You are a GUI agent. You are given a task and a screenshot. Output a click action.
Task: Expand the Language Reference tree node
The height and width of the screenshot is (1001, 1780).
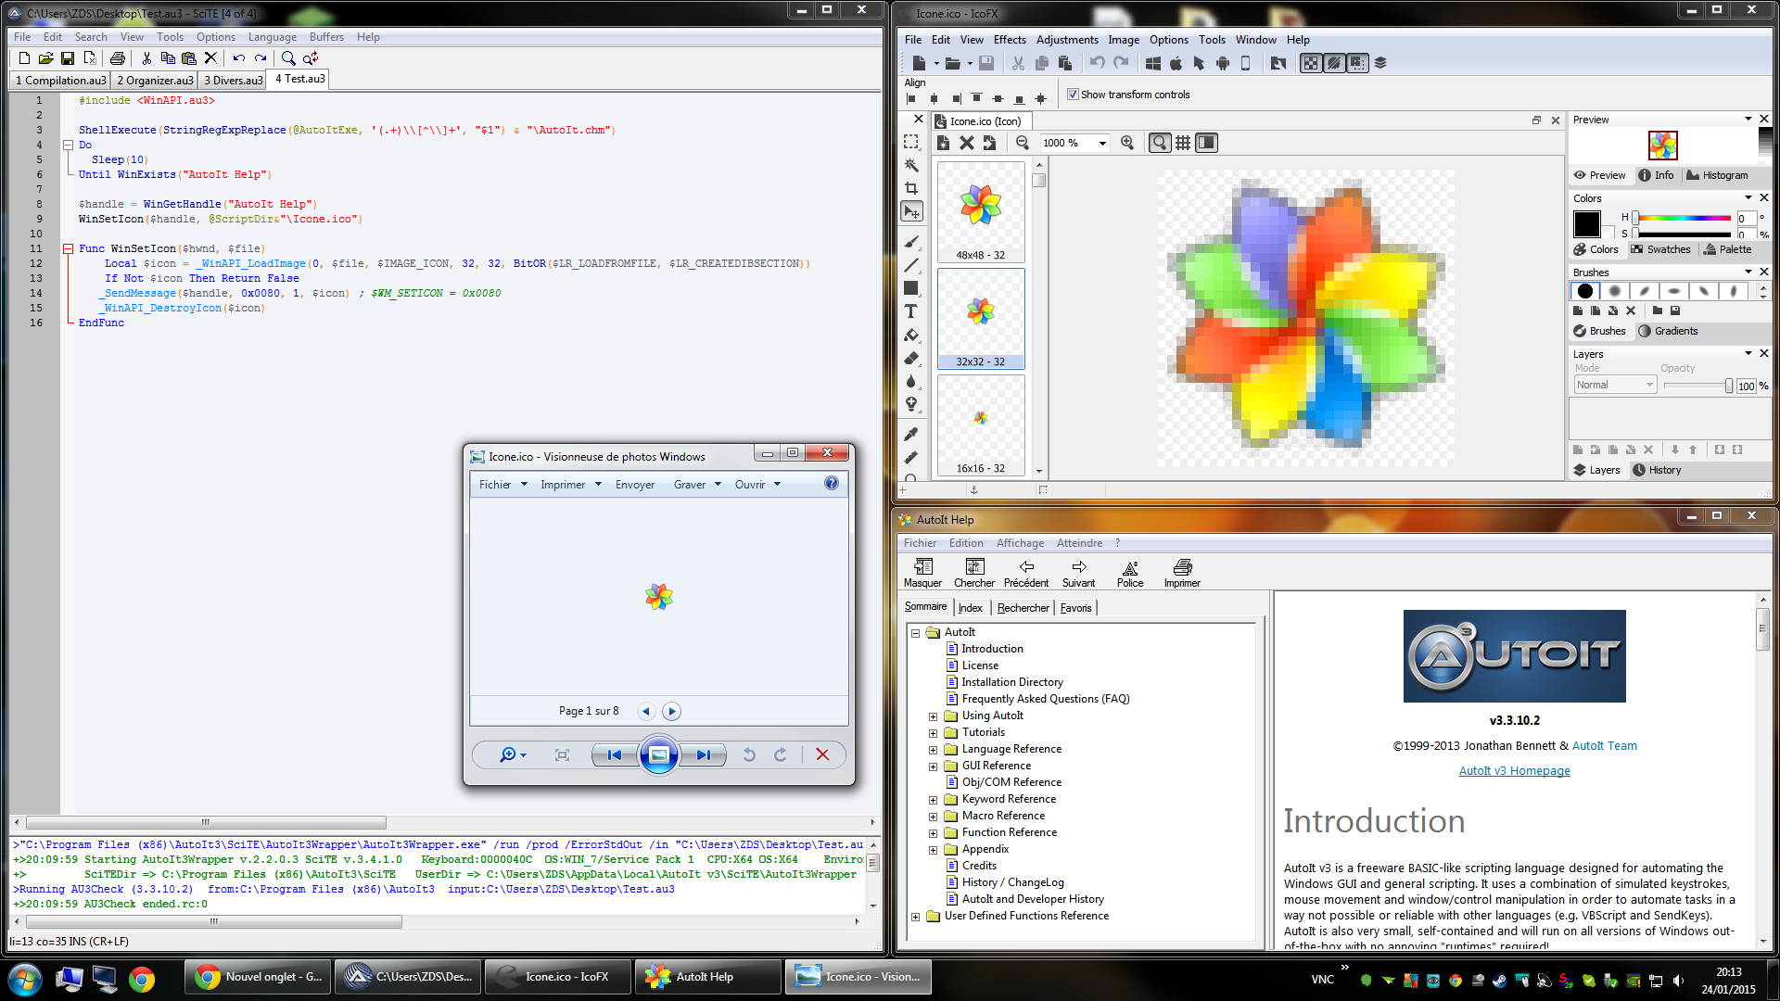(x=934, y=750)
